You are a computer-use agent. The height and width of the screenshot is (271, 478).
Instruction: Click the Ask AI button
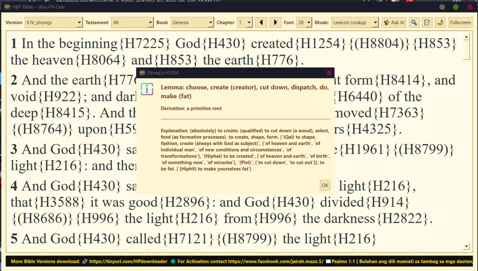click(x=394, y=22)
